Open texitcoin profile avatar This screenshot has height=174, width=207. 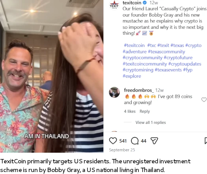(x=114, y=5)
